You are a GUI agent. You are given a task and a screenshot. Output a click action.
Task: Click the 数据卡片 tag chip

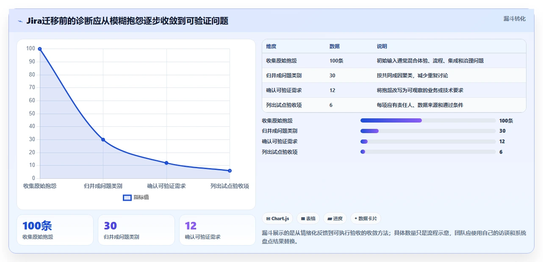coord(365,218)
